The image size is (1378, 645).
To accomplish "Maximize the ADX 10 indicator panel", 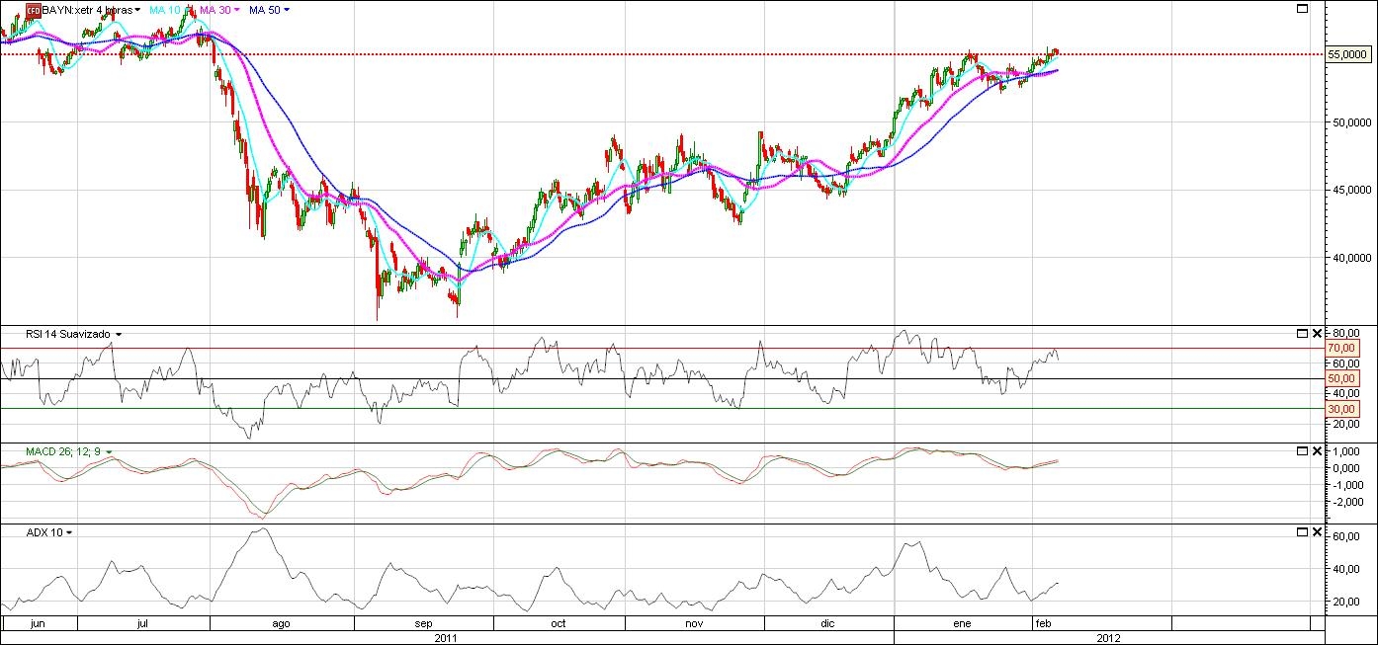I will [1302, 532].
